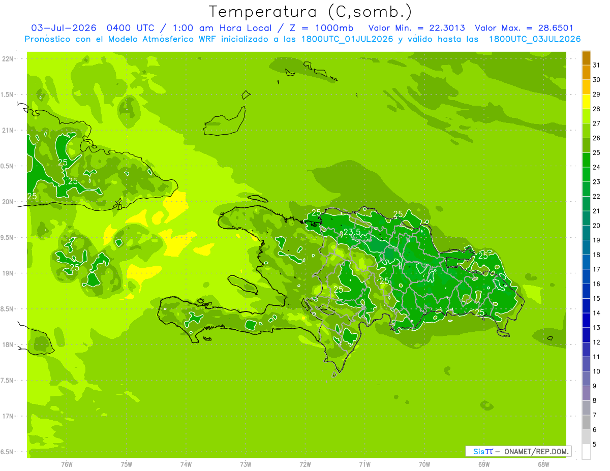Click the purple 9 degree legend swatch
The height and width of the screenshot is (471, 610).
coord(586,379)
